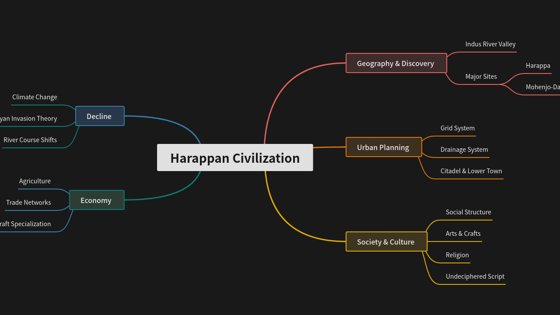Image resolution: width=560 pixels, height=315 pixels.
Task: Click the Grid System label
Action: click(x=458, y=128)
